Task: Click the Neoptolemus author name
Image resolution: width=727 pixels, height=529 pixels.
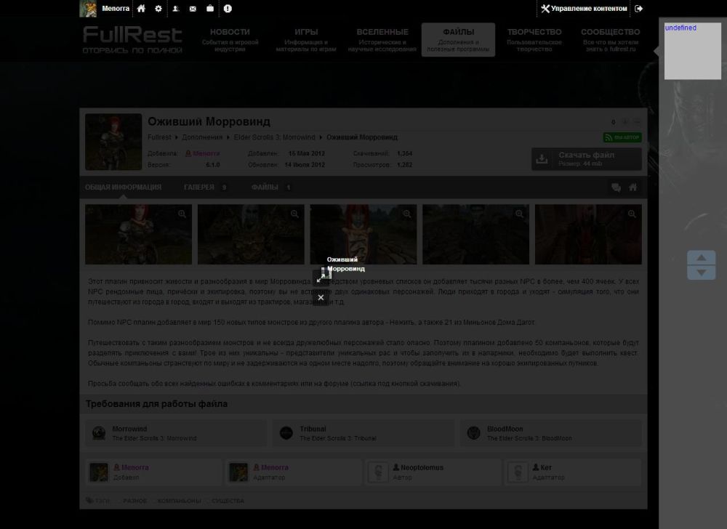Action: (422, 467)
